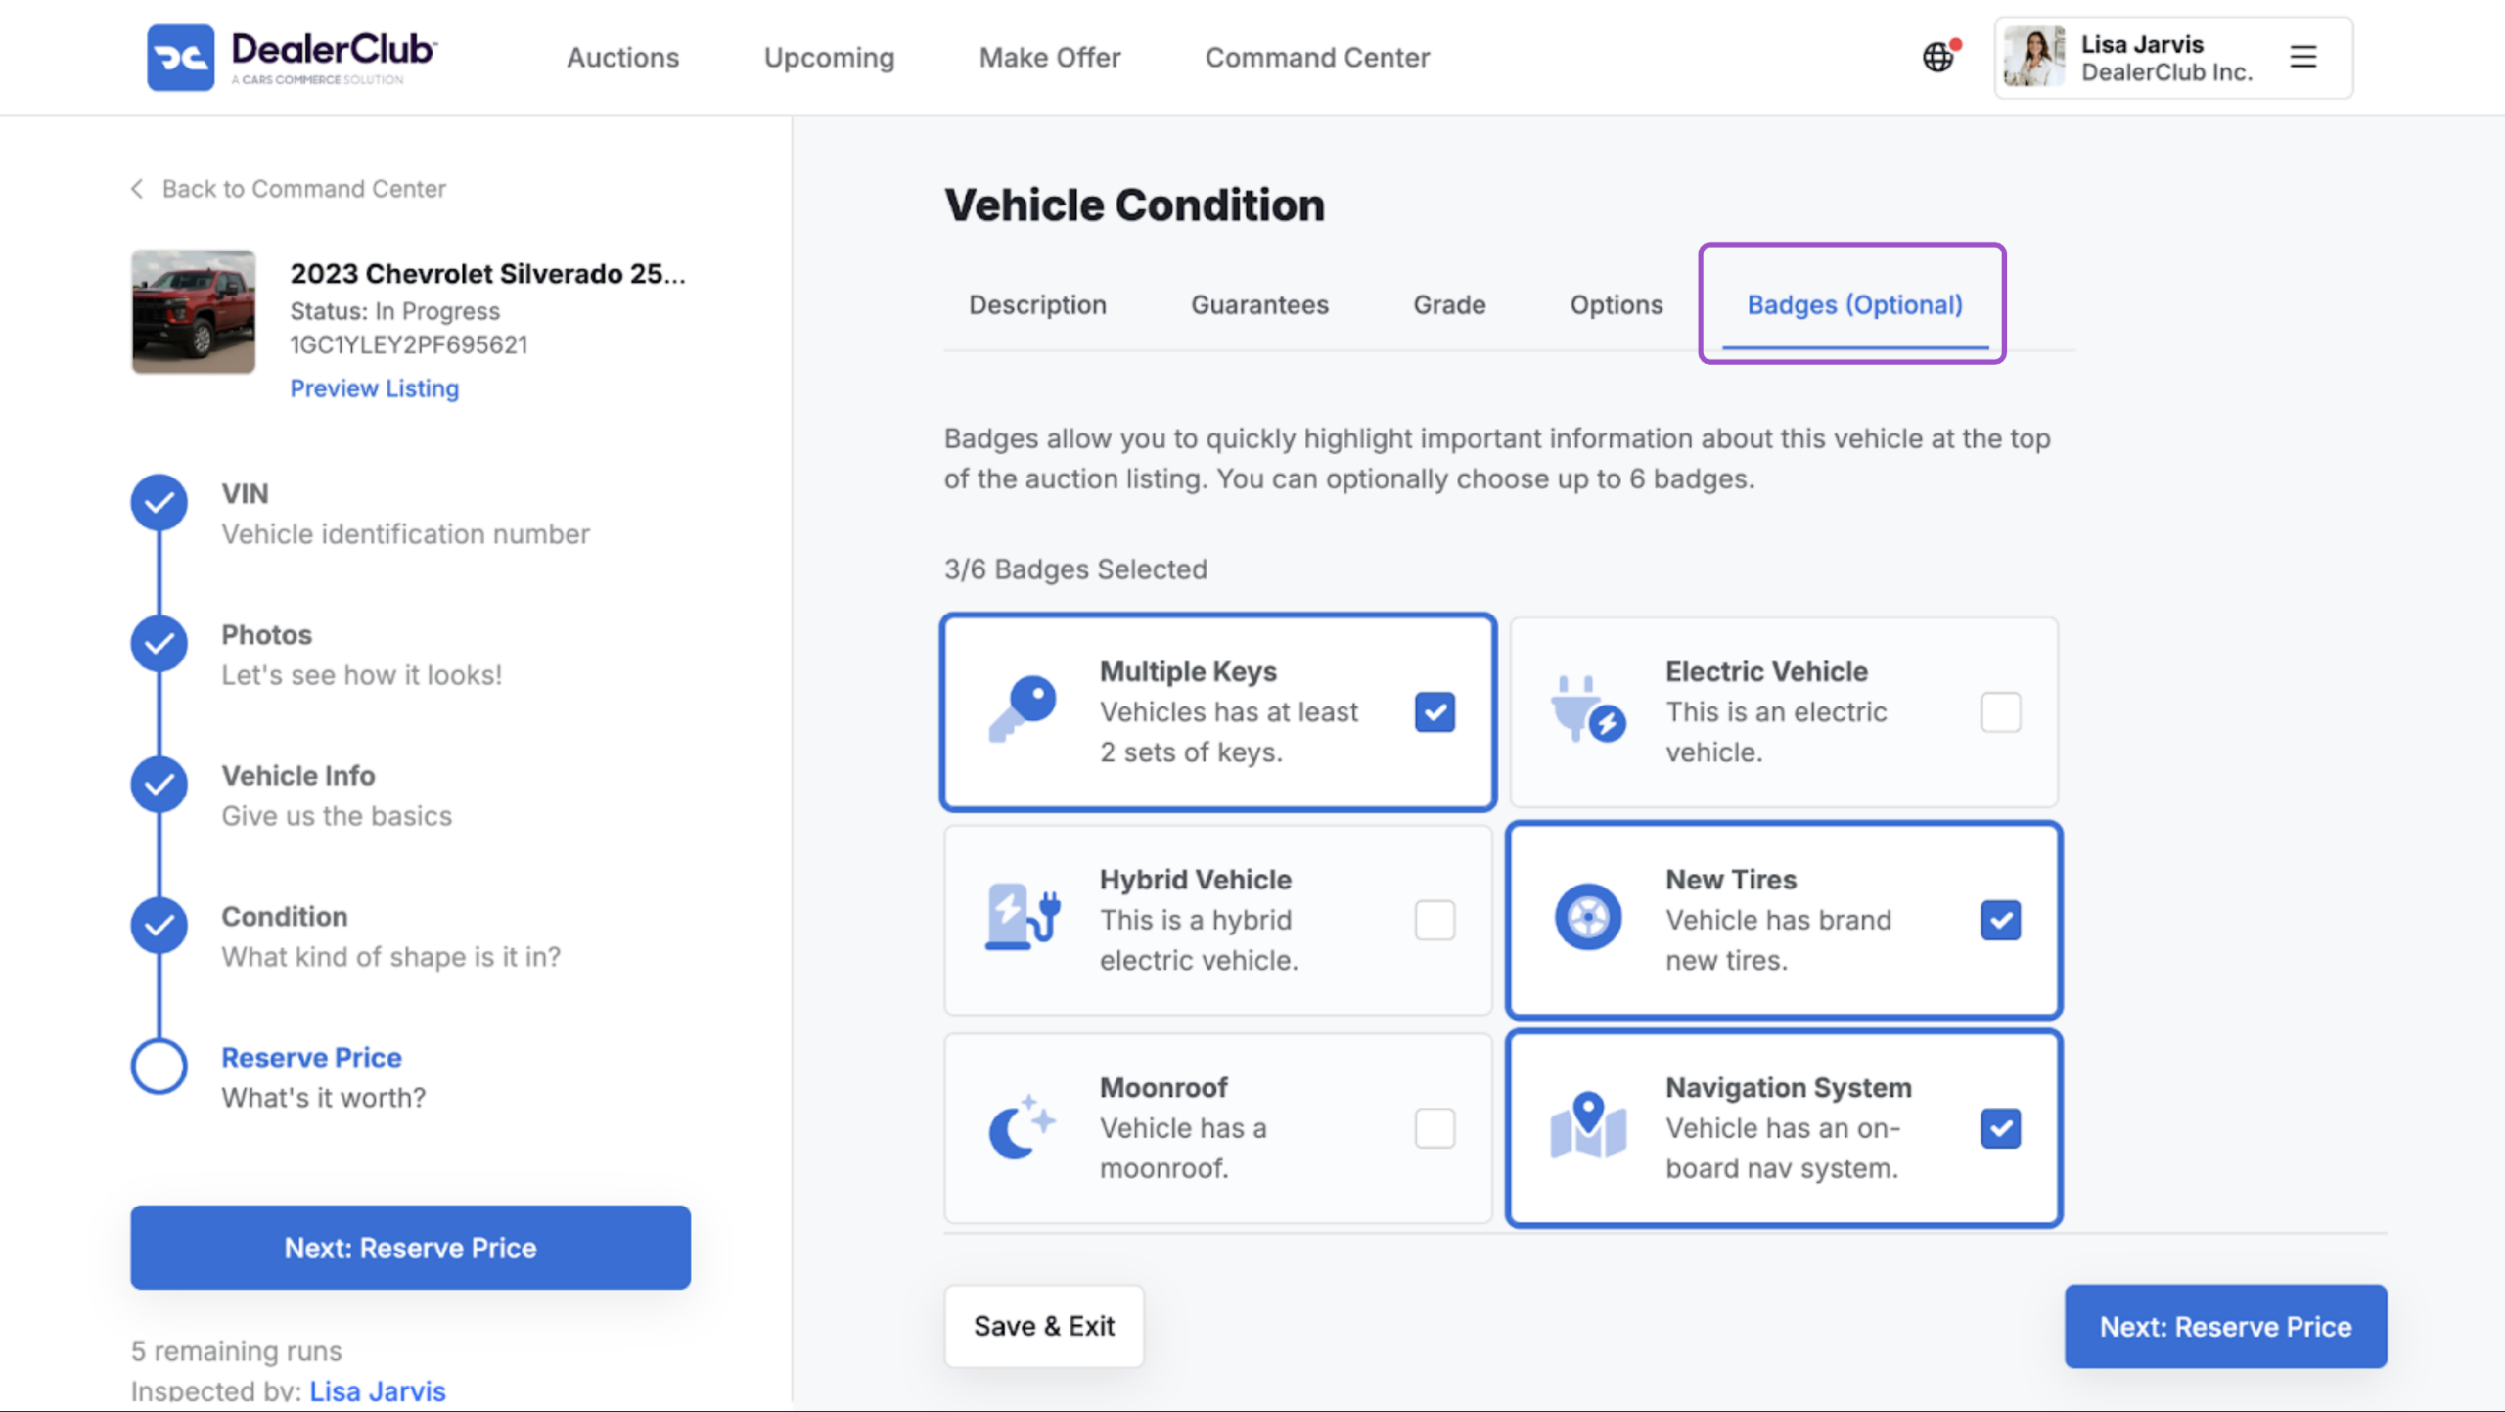Click the Electric Vehicle plug icon
Screen dimensions: 2505x1412
pyautogui.click(x=1587, y=710)
